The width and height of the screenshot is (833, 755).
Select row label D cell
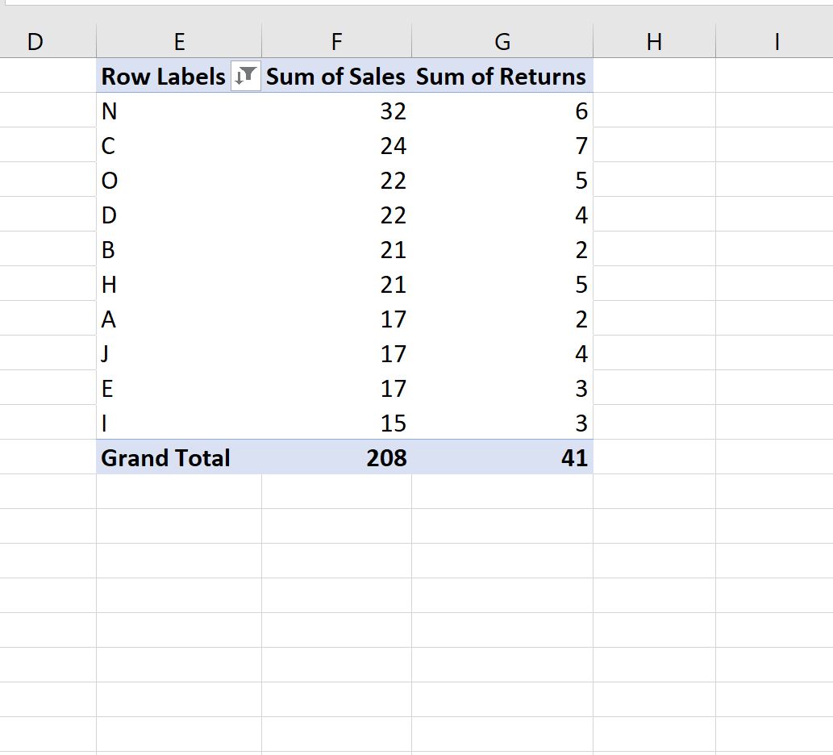pyautogui.click(x=179, y=214)
